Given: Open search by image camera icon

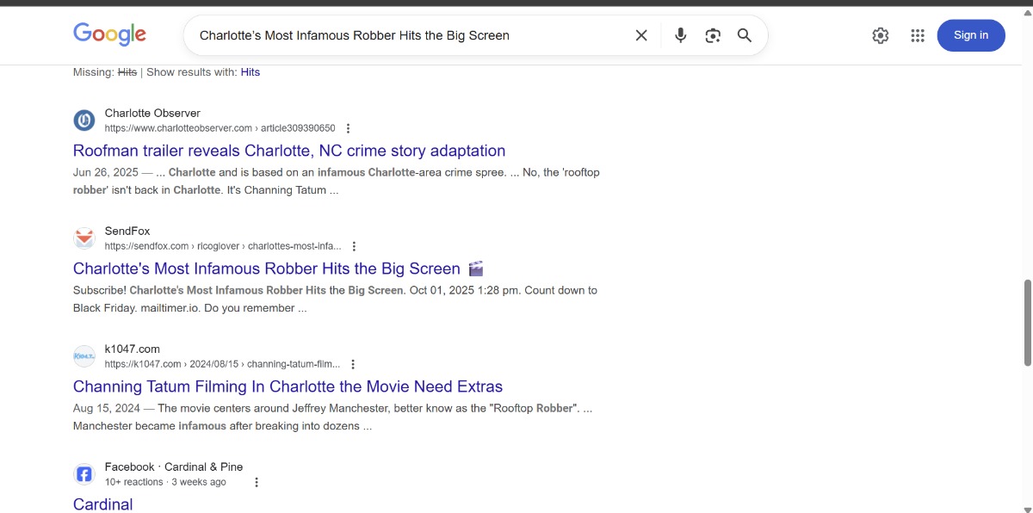Looking at the screenshot, I should coord(712,35).
